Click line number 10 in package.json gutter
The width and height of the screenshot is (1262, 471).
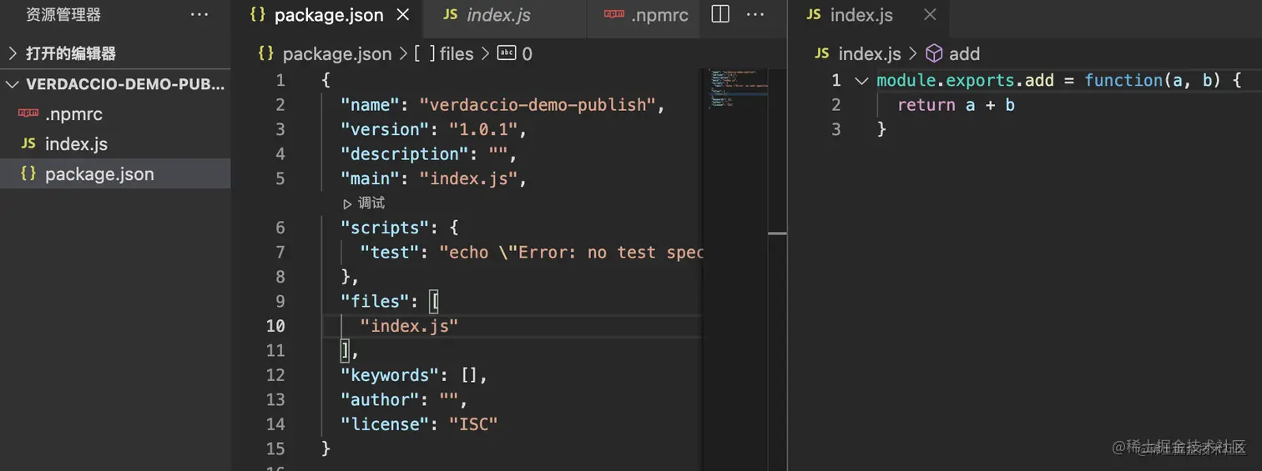click(x=275, y=326)
